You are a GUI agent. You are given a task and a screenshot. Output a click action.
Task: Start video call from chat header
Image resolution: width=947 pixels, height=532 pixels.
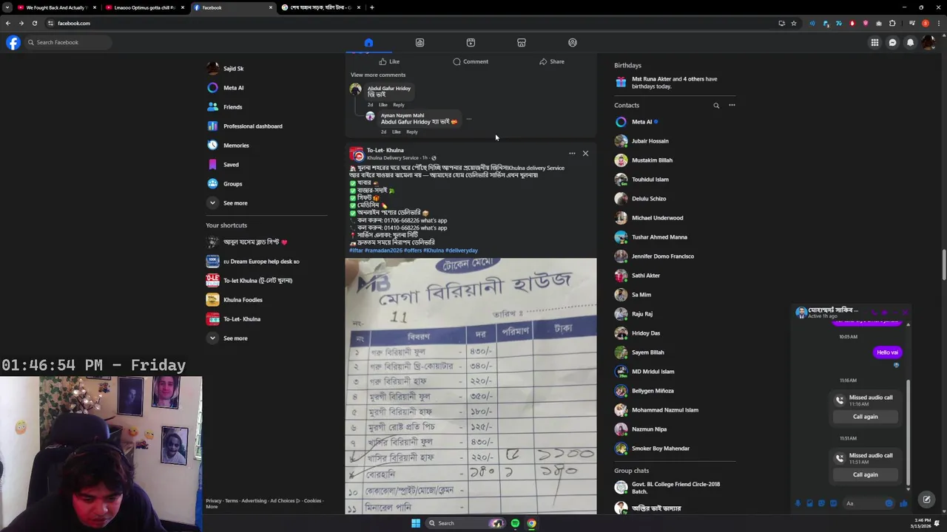tap(885, 313)
